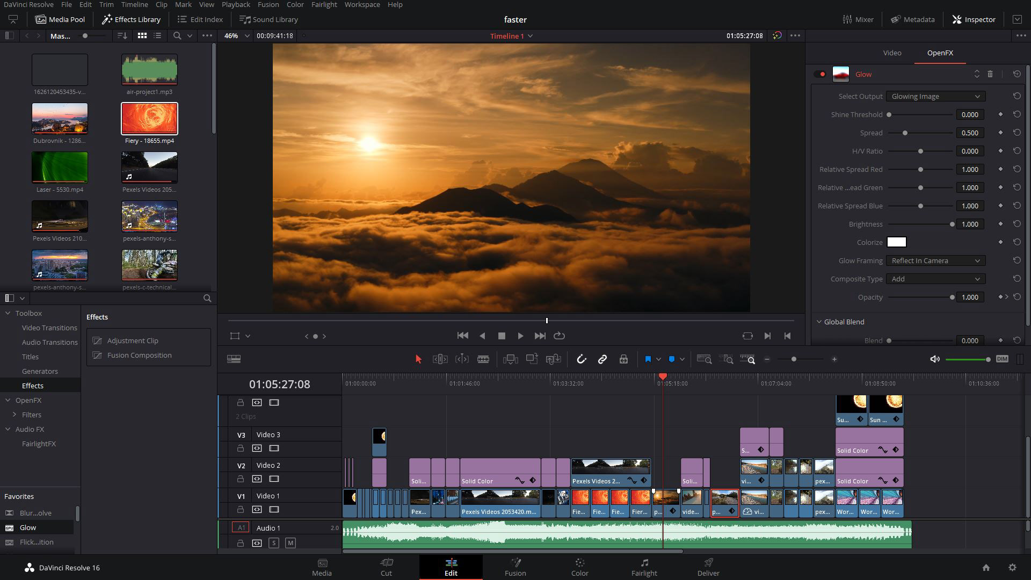Select Trim Edit mode tool

coord(440,359)
